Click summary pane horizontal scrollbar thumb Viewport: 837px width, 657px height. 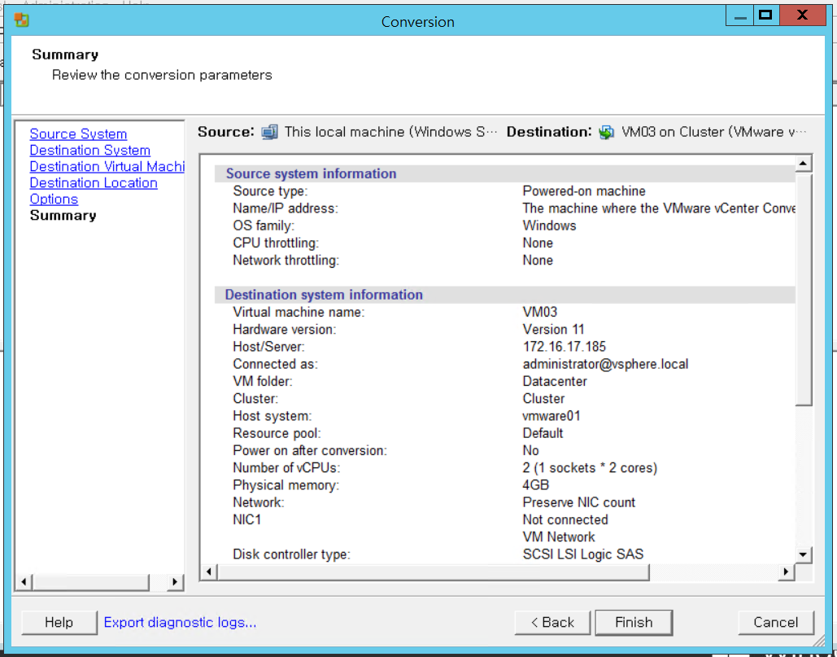pyautogui.click(x=433, y=572)
